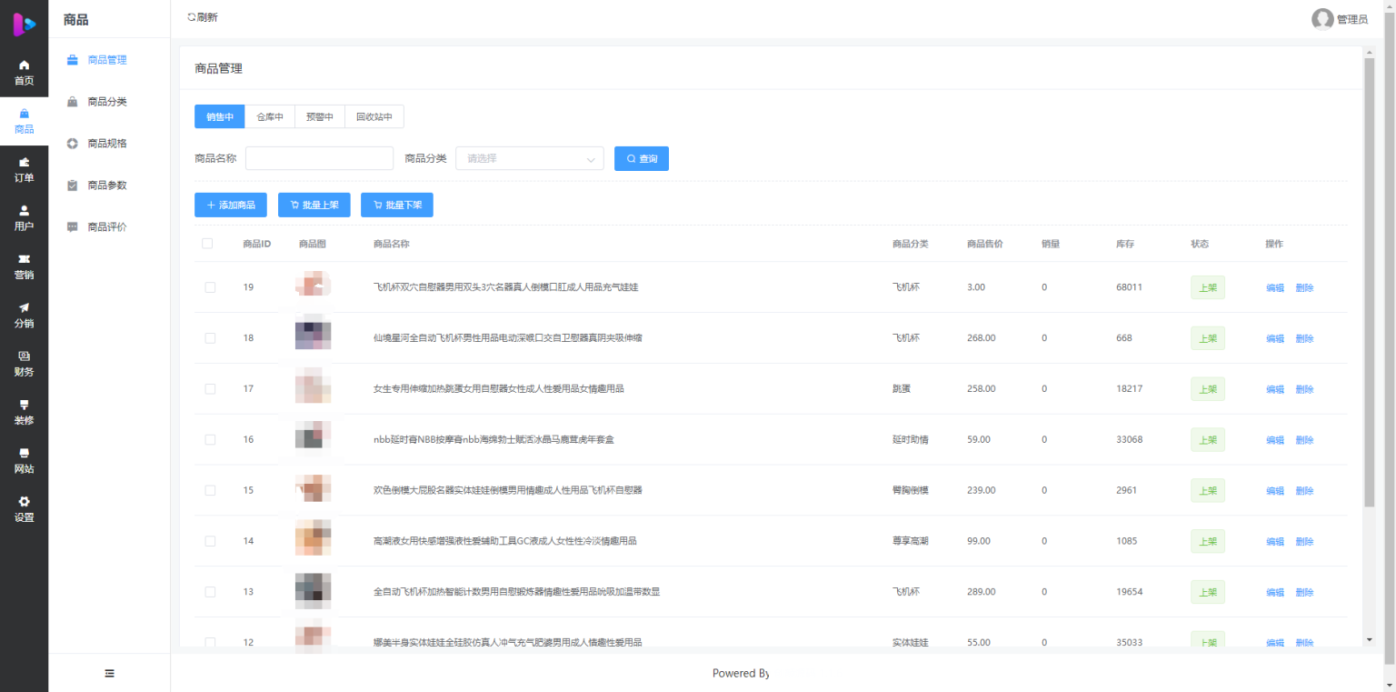
Task: Expand the 商品分类 category dropdown
Action: coord(529,159)
